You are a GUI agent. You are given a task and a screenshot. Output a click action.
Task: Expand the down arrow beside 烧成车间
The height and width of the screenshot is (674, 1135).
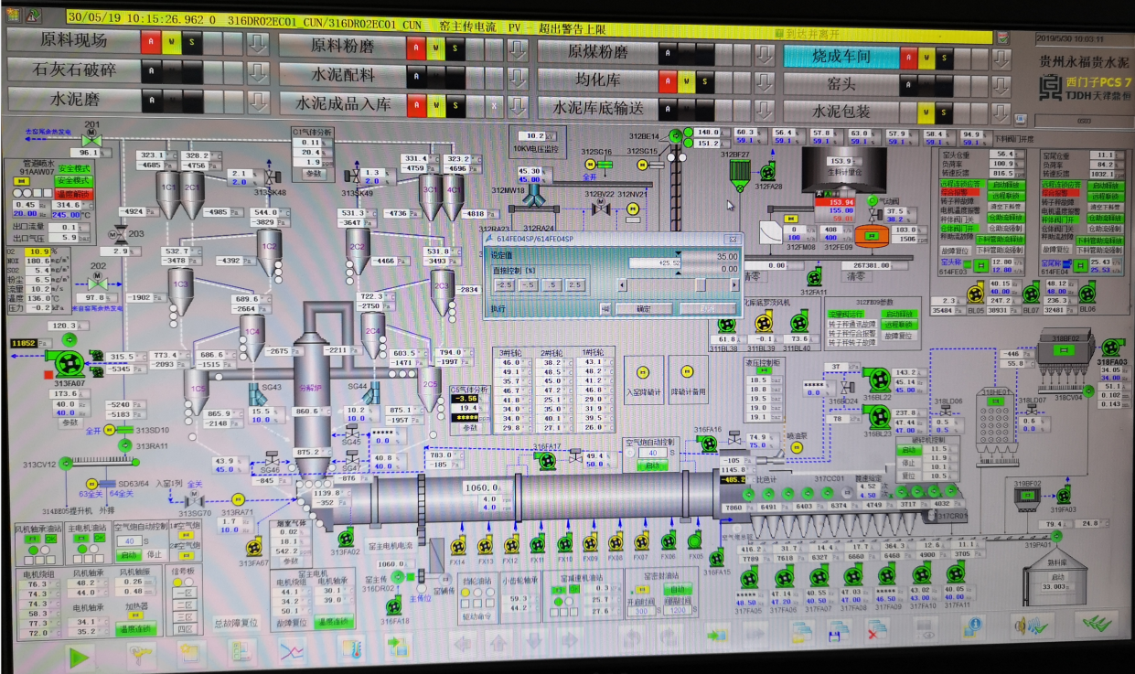pos(1001,59)
